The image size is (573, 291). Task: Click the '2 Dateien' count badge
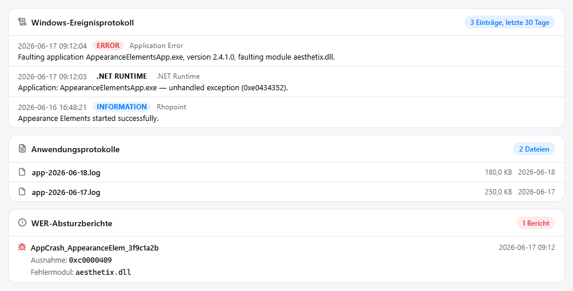point(534,149)
